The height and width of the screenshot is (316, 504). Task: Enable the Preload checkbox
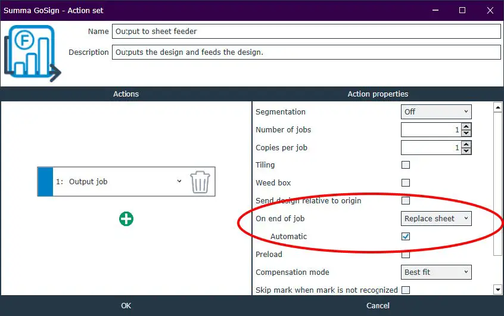point(406,254)
